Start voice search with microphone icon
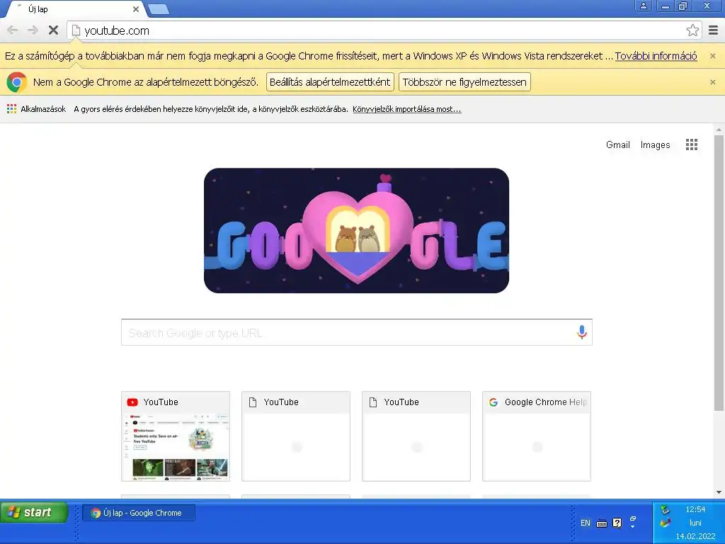The image size is (725, 544). 582,332
